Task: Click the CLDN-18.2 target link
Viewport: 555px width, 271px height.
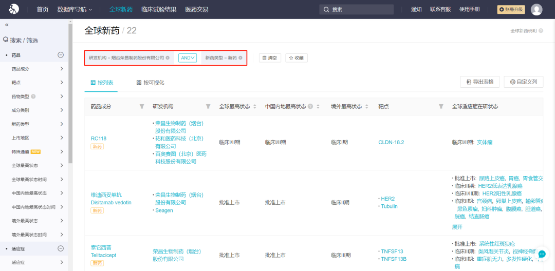Action: pos(391,142)
